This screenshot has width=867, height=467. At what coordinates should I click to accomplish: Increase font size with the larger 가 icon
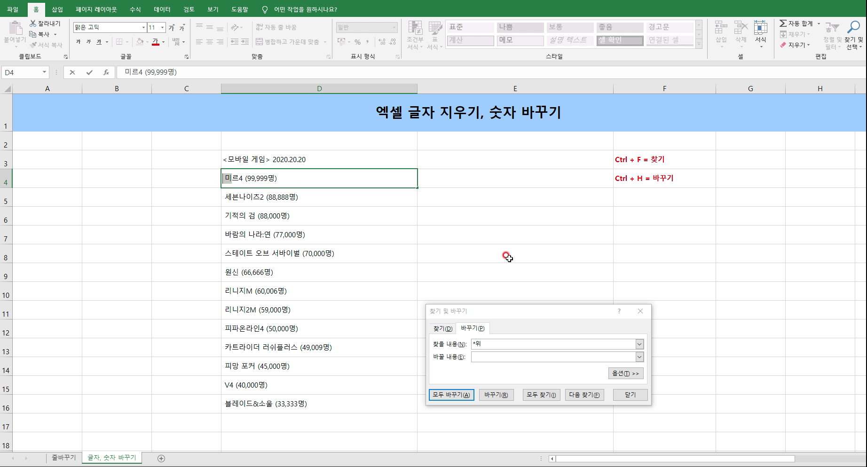click(172, 28)
